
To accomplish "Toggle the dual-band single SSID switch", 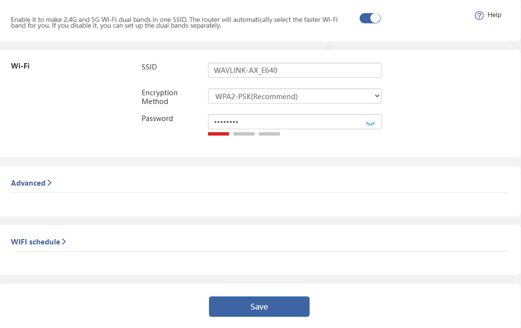I will (x=370, y=18).
